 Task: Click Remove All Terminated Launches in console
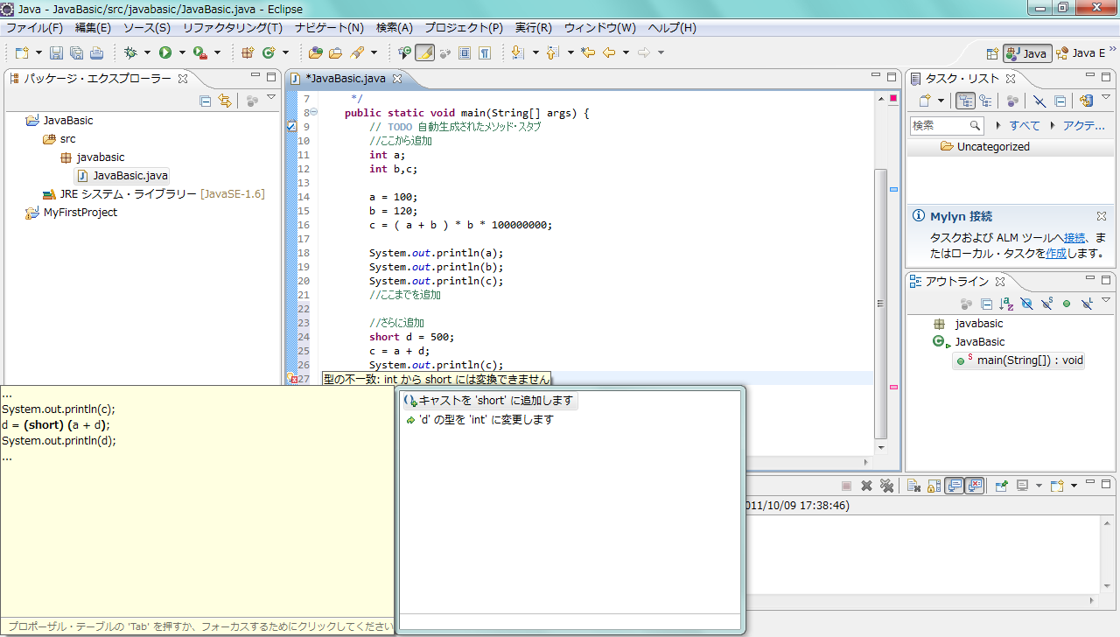(886, 486)
